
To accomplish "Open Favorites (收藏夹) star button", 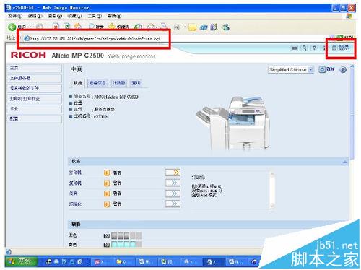I will (118, 27).
